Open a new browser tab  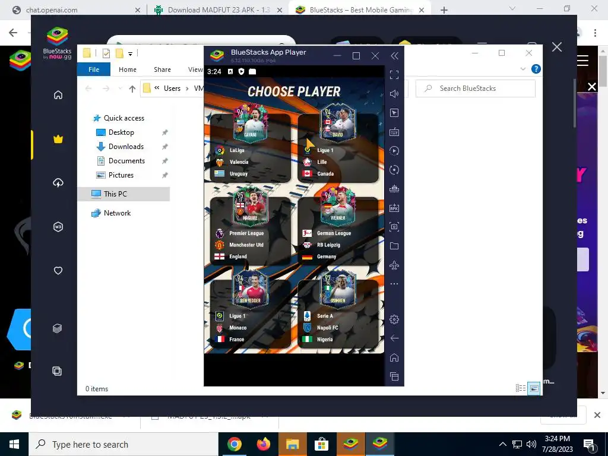coord(444,10)
